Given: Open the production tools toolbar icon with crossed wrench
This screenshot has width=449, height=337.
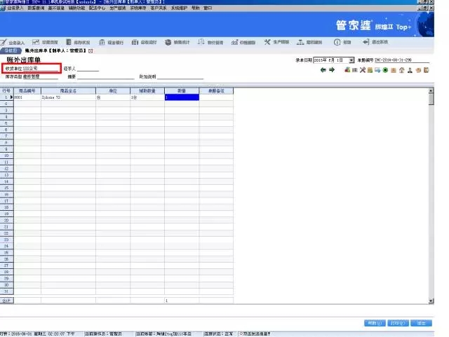Looking at the screenshot, I should [276, 42].
